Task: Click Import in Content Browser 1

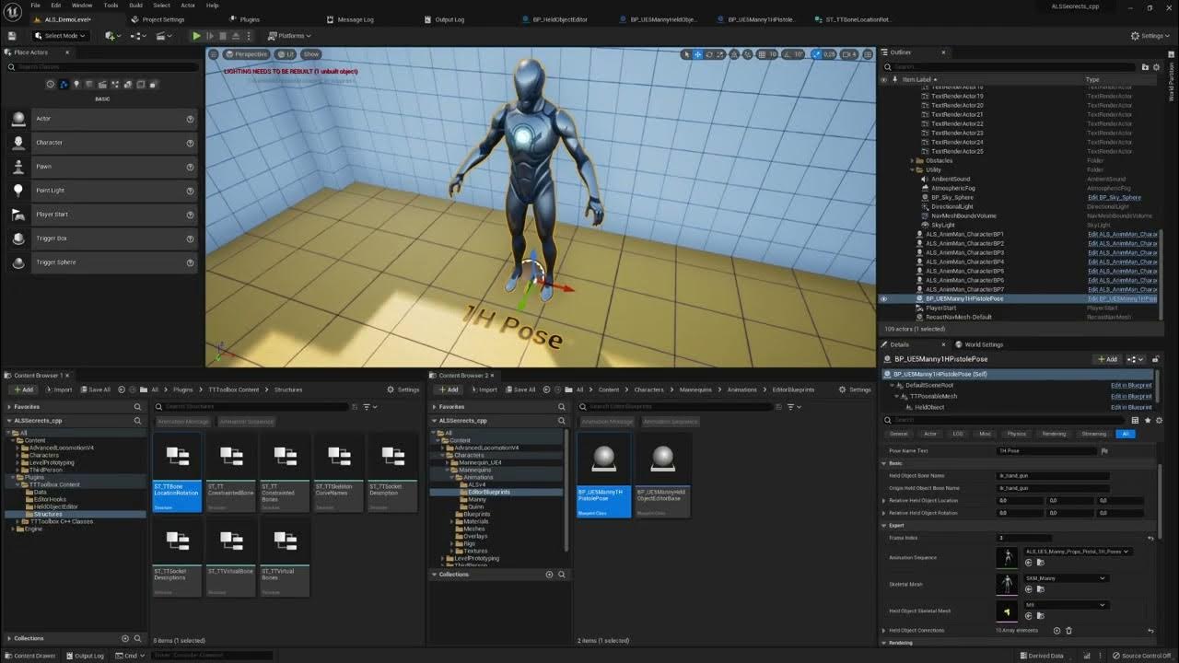Action: tap(58, 390)
